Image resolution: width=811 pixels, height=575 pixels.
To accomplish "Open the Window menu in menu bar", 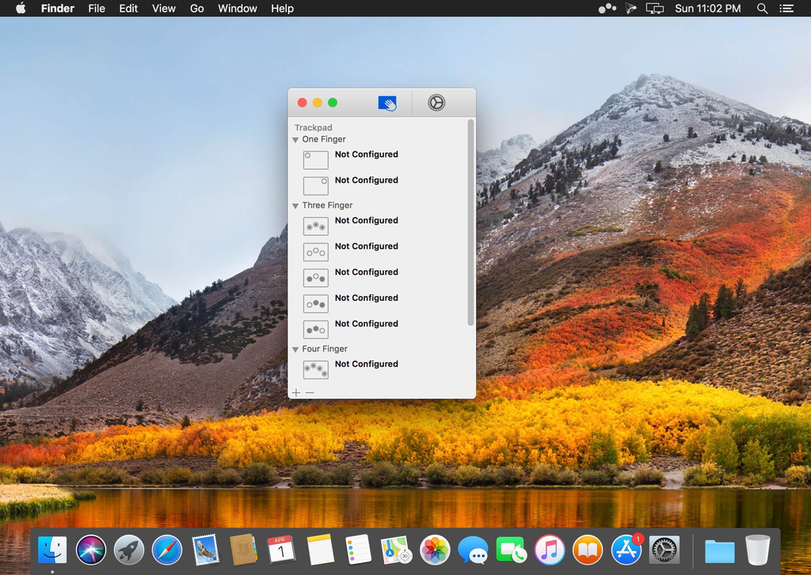I will (x=238, y=9).
